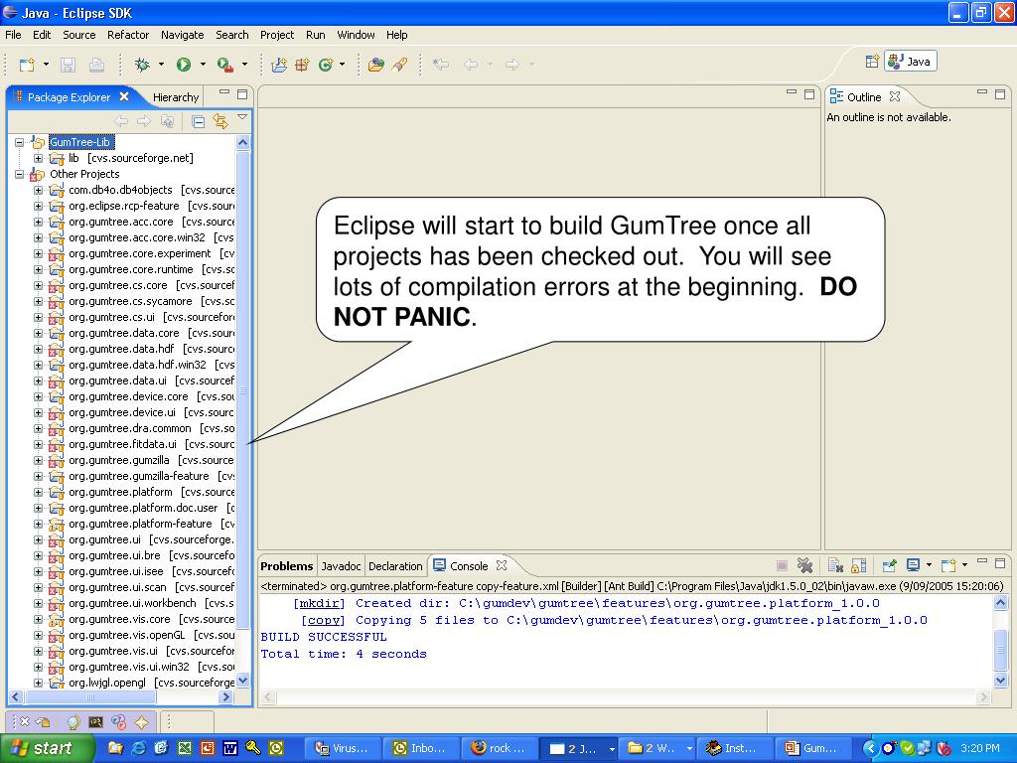Click the Save toolbar icon
This screenshot has height=763, width=1017.
pos(68,65)
